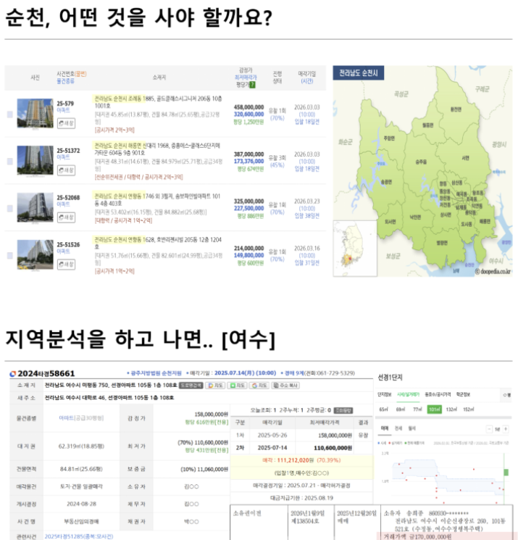518x540 pixels.
Task: Click the 주소 복사 copy address button
Action: tap(286, 386)
